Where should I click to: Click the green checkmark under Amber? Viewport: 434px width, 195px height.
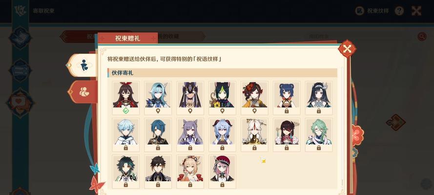point(125,111)
